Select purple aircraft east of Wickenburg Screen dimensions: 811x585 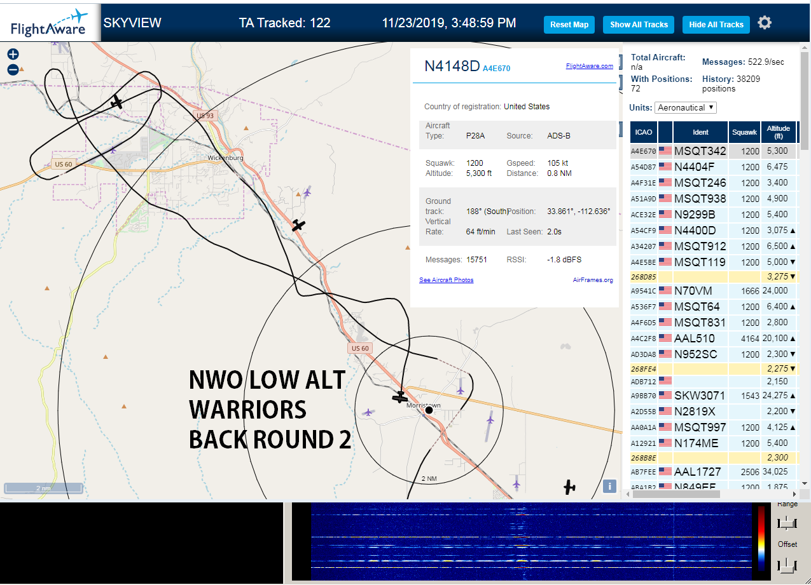pyautogui.click(x=308, y=192)
